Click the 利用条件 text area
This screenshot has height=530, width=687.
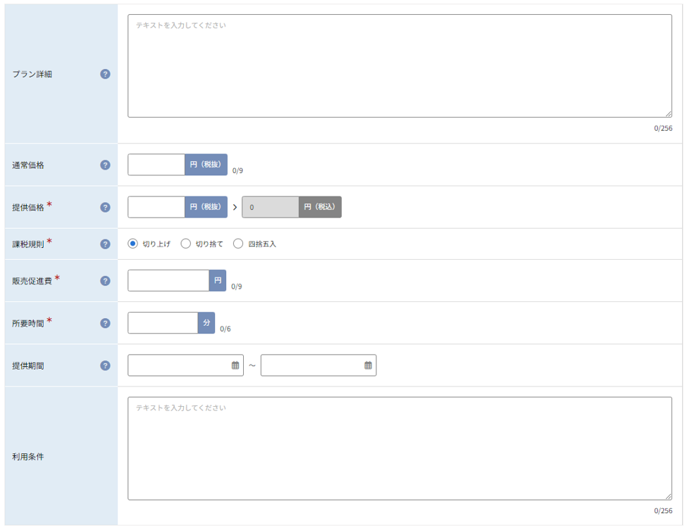click(400, 448)
